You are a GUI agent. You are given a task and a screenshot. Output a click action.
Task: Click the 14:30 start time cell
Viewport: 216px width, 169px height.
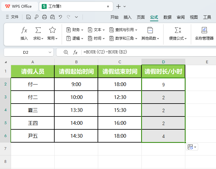76,136
